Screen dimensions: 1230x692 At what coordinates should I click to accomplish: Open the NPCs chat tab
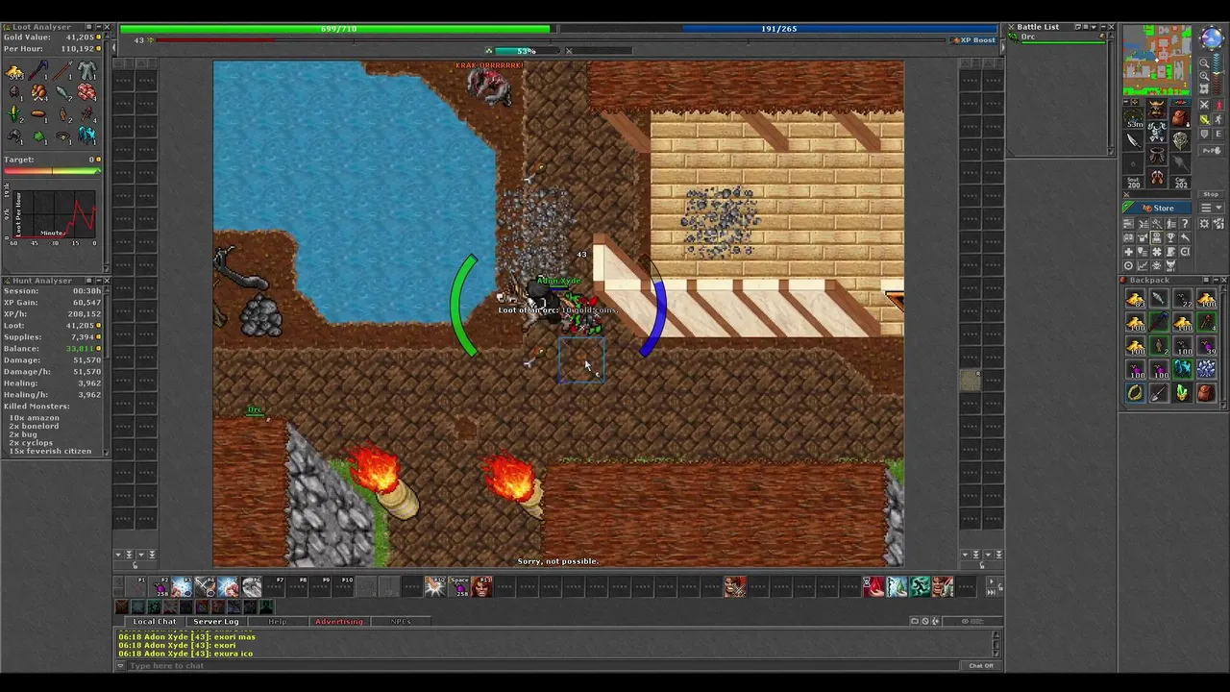(401, 622)
